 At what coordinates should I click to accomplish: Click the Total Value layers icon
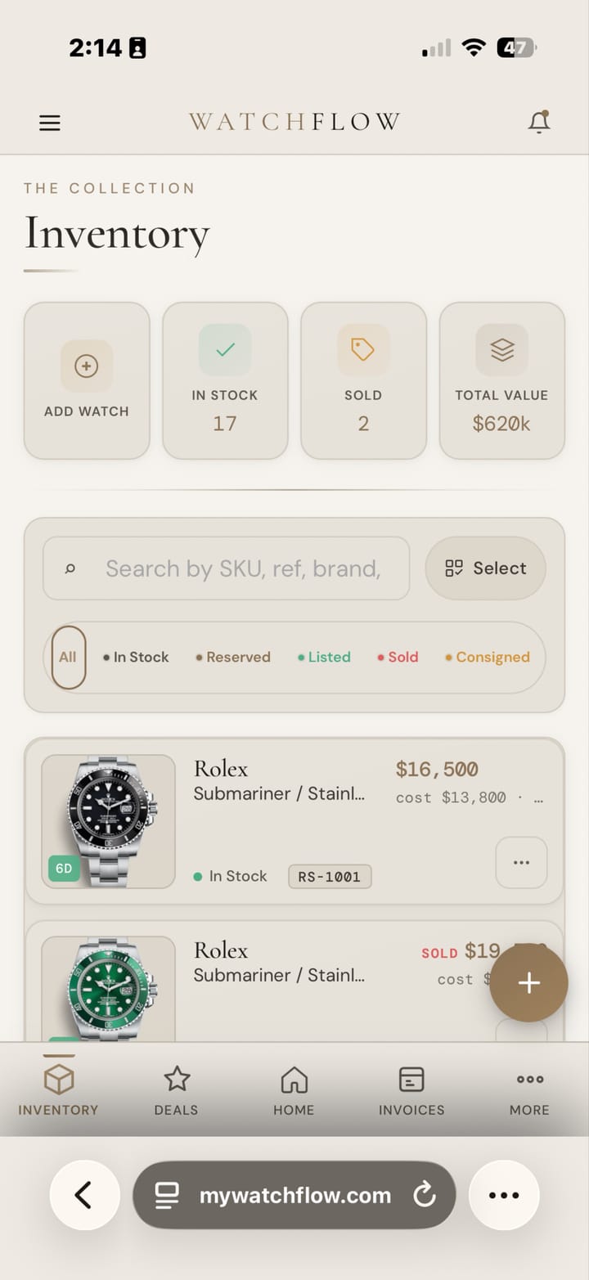(501, 349)
